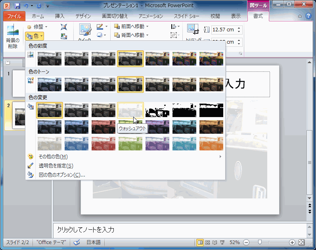Select the last most-saturated color thumbnail
Screen dimensions: 316x250
click(x=211, y=59)
